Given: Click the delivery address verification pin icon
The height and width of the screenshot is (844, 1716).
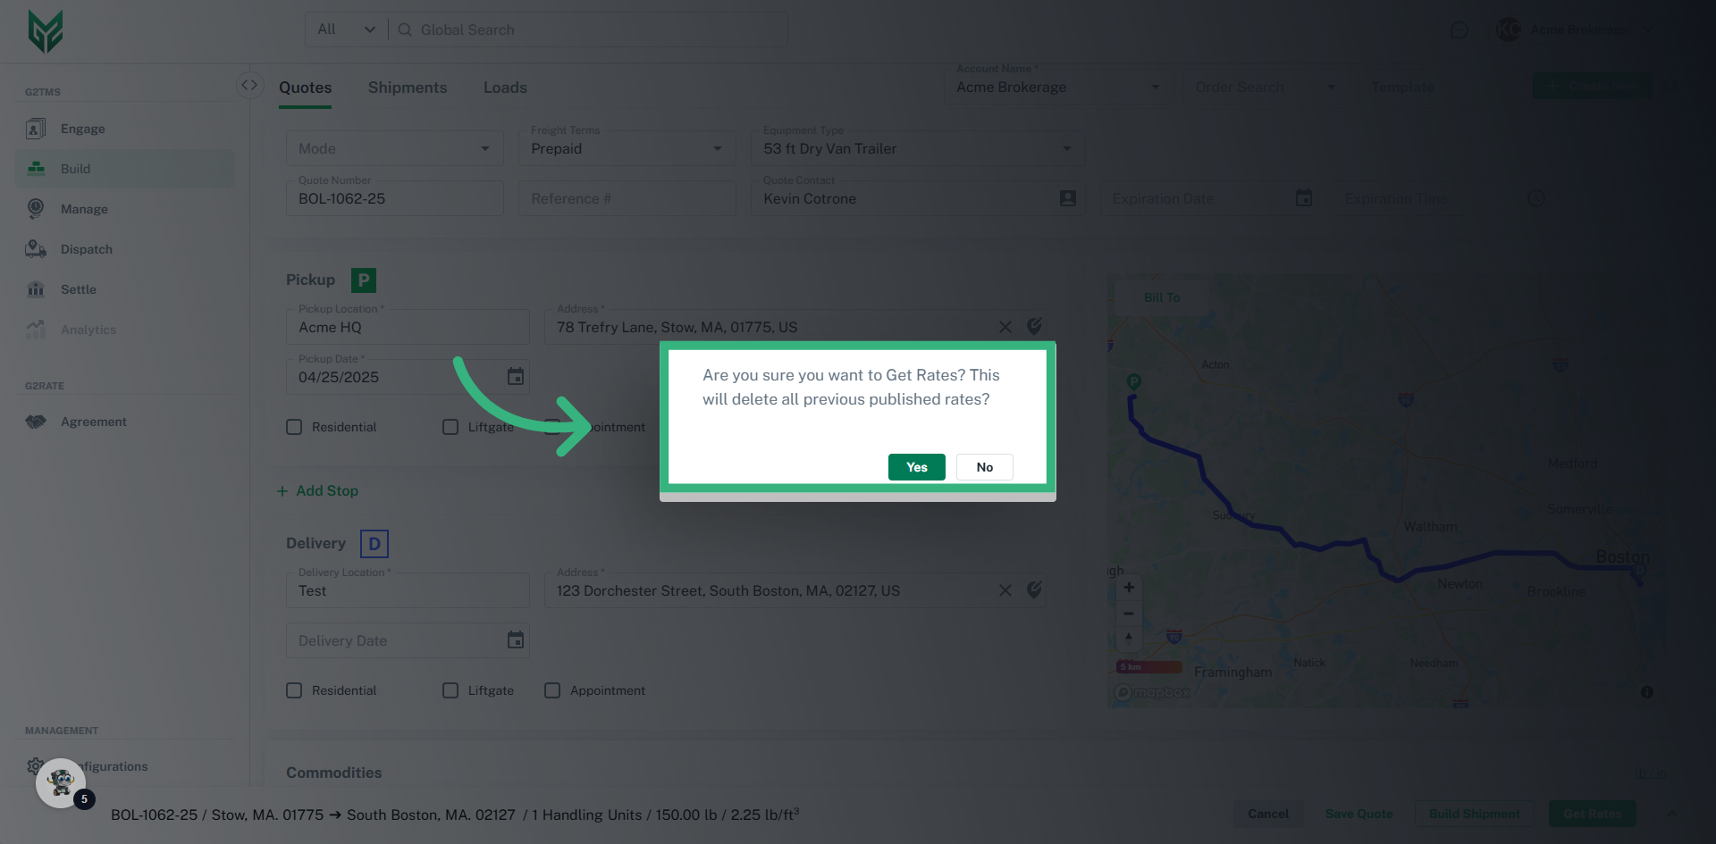Looking at the screenshot, I should click(x=1034, y=590).
